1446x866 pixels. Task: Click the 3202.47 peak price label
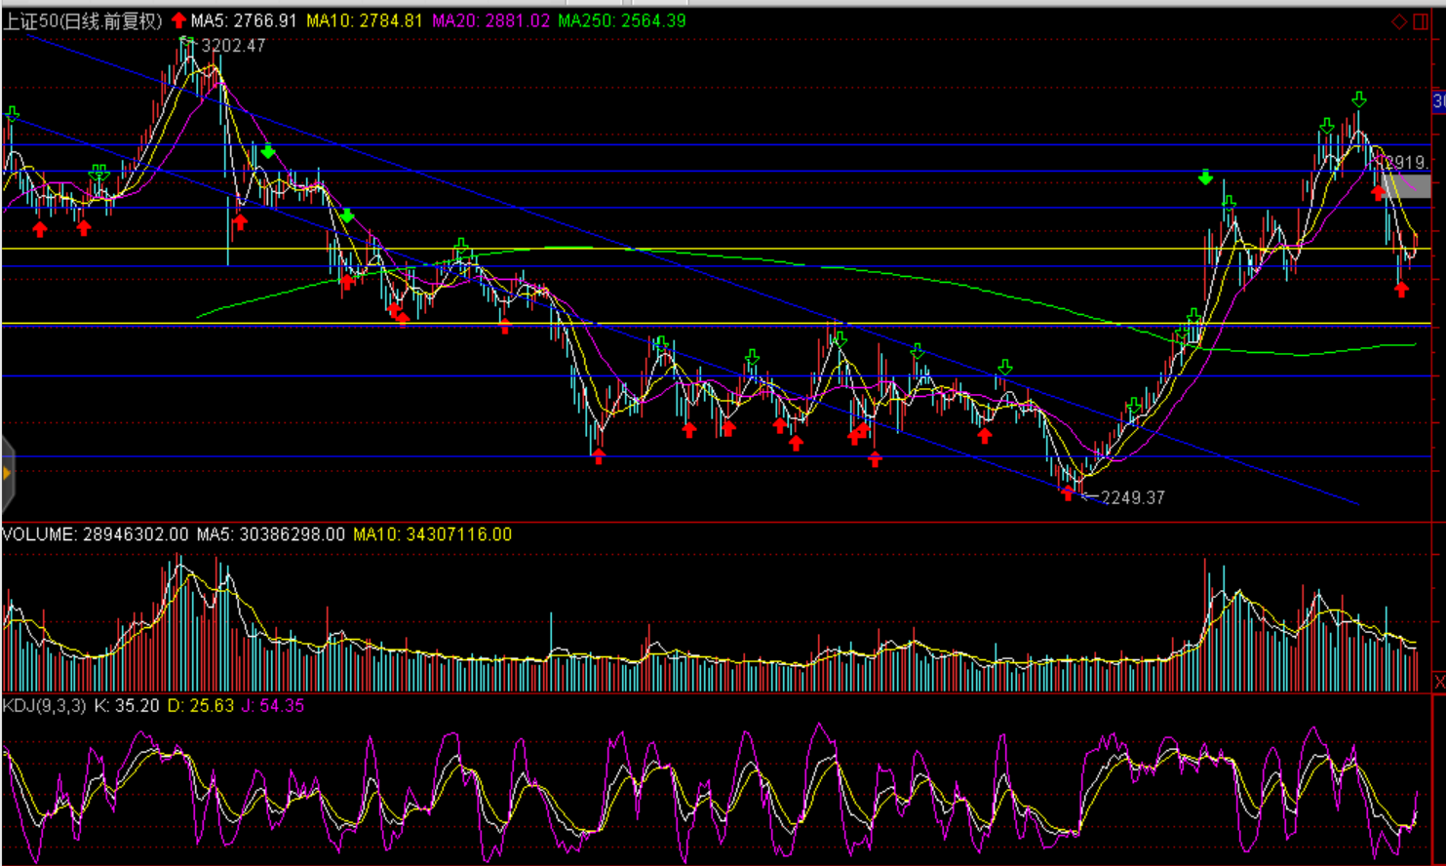[x=233, y=46]
